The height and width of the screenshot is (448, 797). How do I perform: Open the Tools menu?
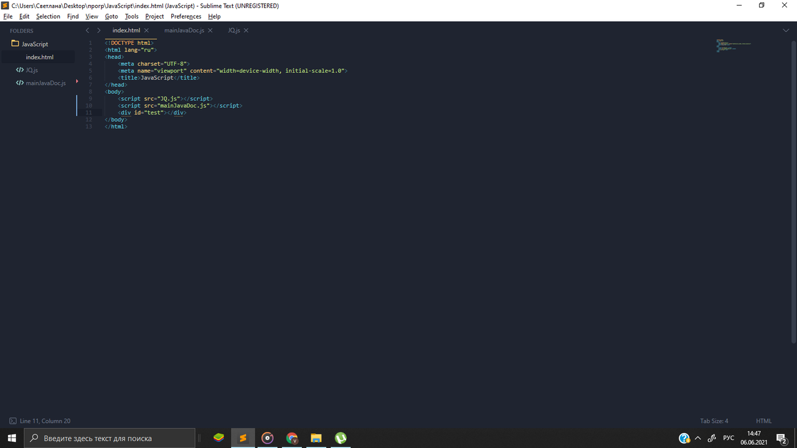tap(131, 16)
